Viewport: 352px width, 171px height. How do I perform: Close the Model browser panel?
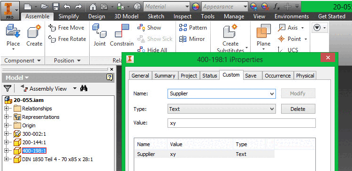pyautogui.click(x=112, y=70)
